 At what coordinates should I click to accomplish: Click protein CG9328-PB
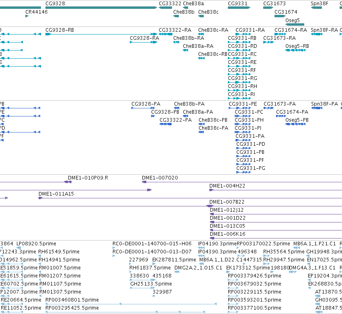click(153, 116)
